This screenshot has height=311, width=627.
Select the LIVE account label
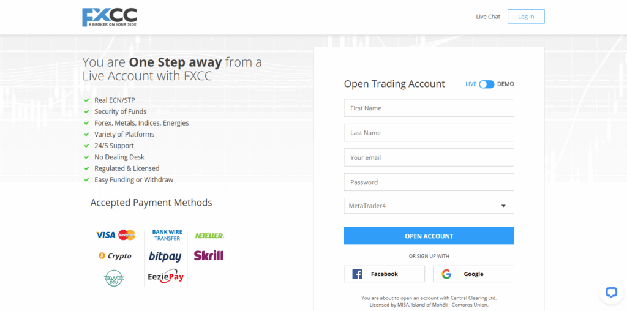[471, 84]
